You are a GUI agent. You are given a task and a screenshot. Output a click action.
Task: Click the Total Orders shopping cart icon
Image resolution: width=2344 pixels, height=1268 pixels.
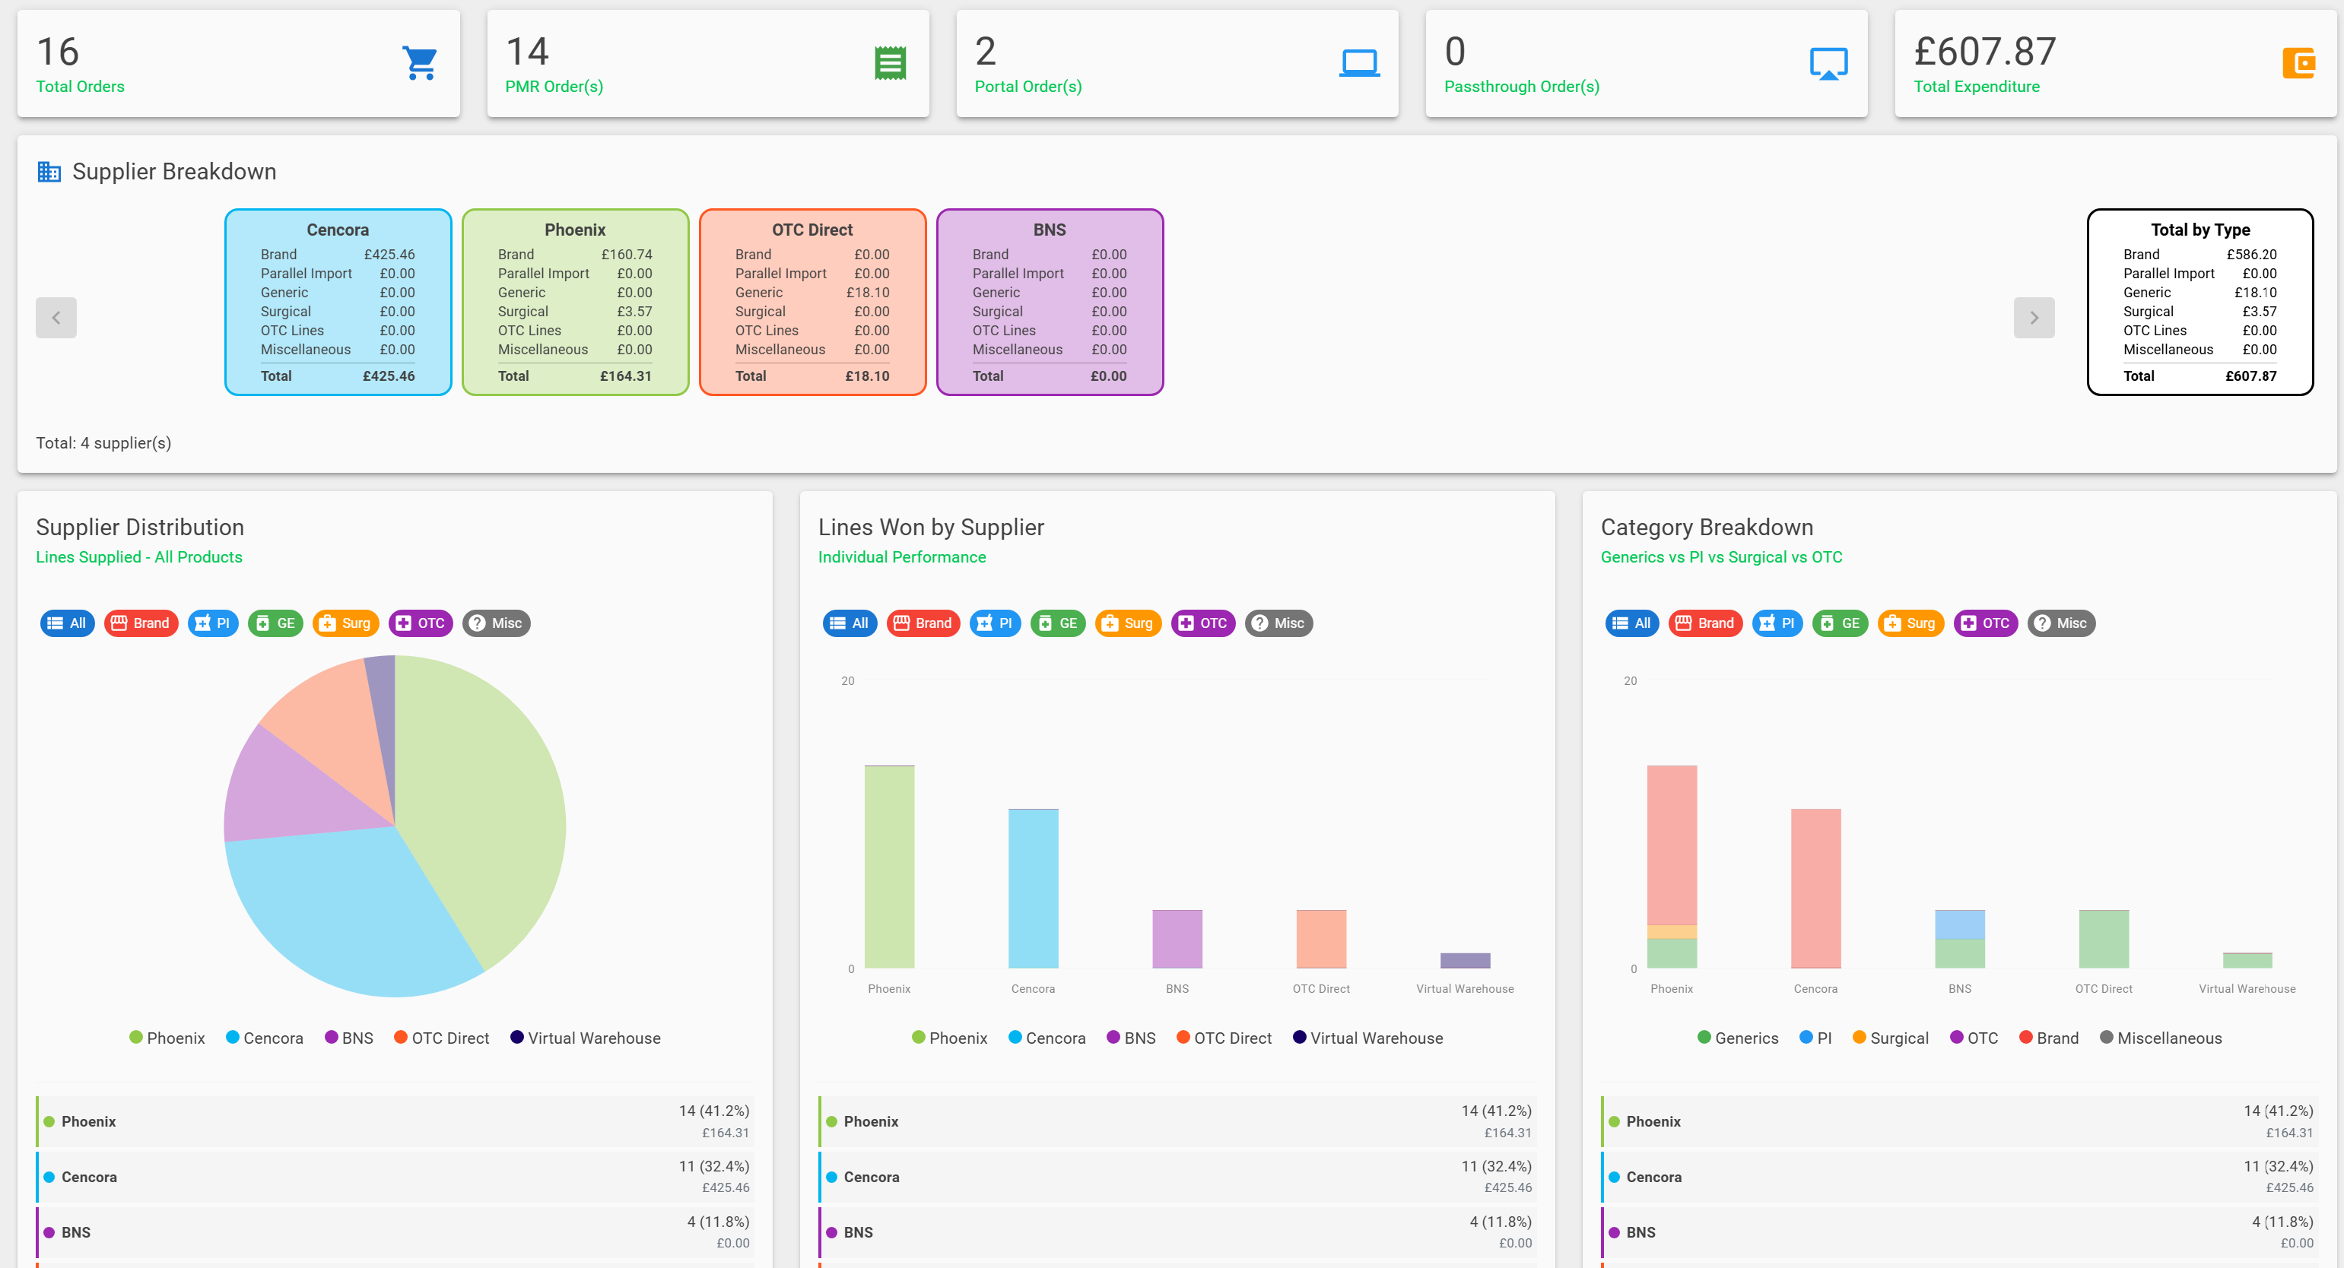[x=420, y=63]
